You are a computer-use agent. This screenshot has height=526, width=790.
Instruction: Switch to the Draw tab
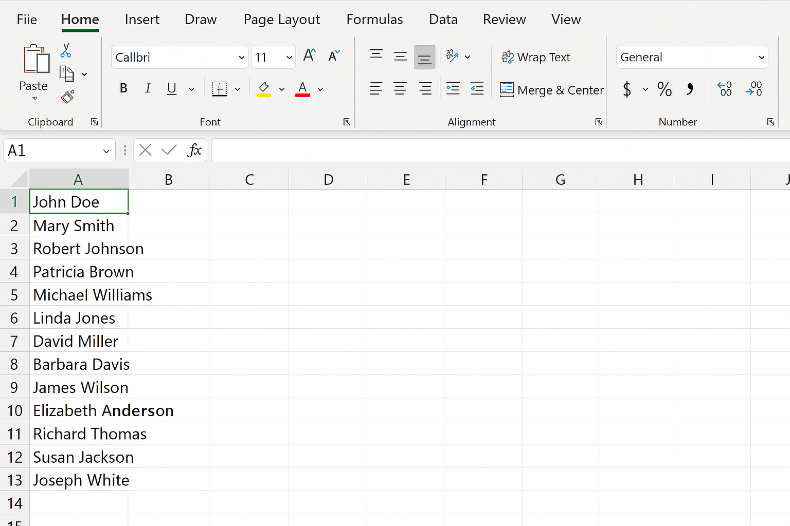pos(201,20)
